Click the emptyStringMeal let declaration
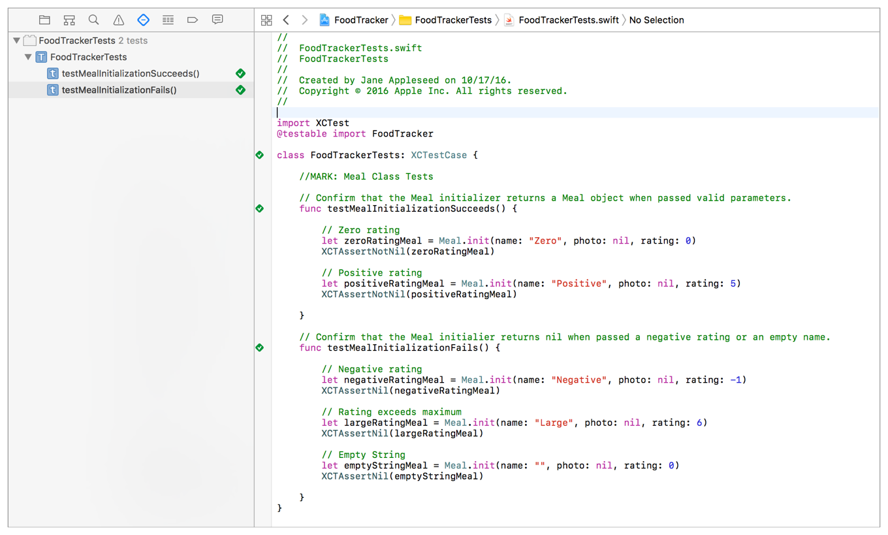The width and height of the screenshot is (888, 535). click(500, 465)
